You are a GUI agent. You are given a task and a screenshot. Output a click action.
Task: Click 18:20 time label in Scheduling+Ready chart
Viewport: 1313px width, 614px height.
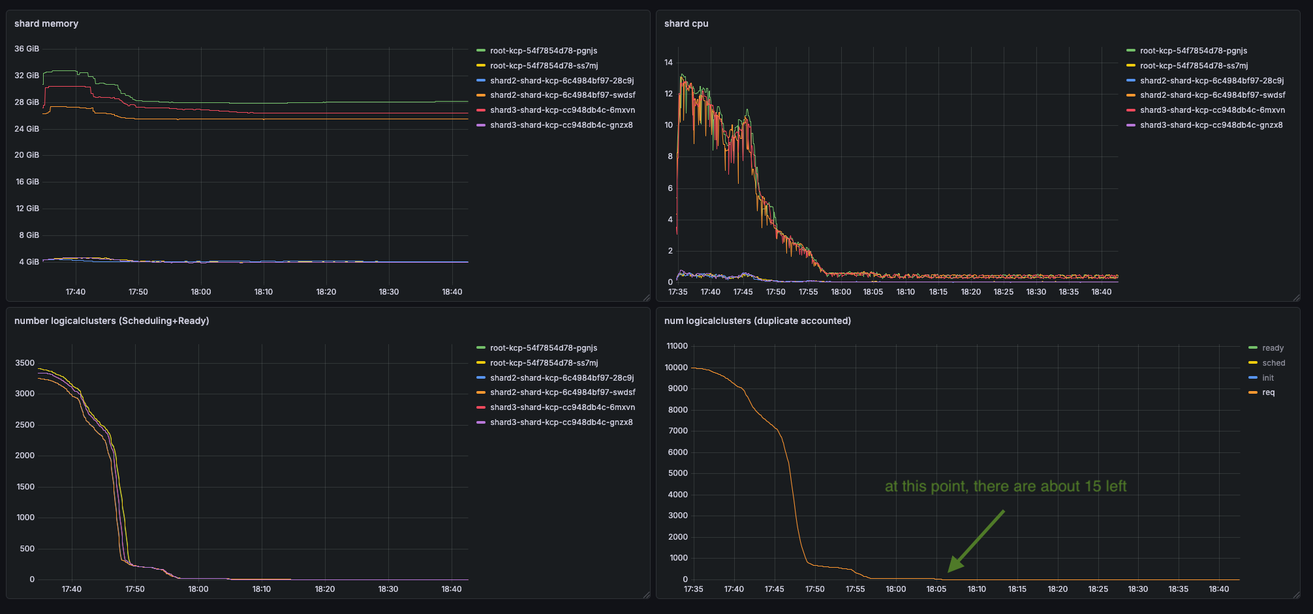point(325,589)
